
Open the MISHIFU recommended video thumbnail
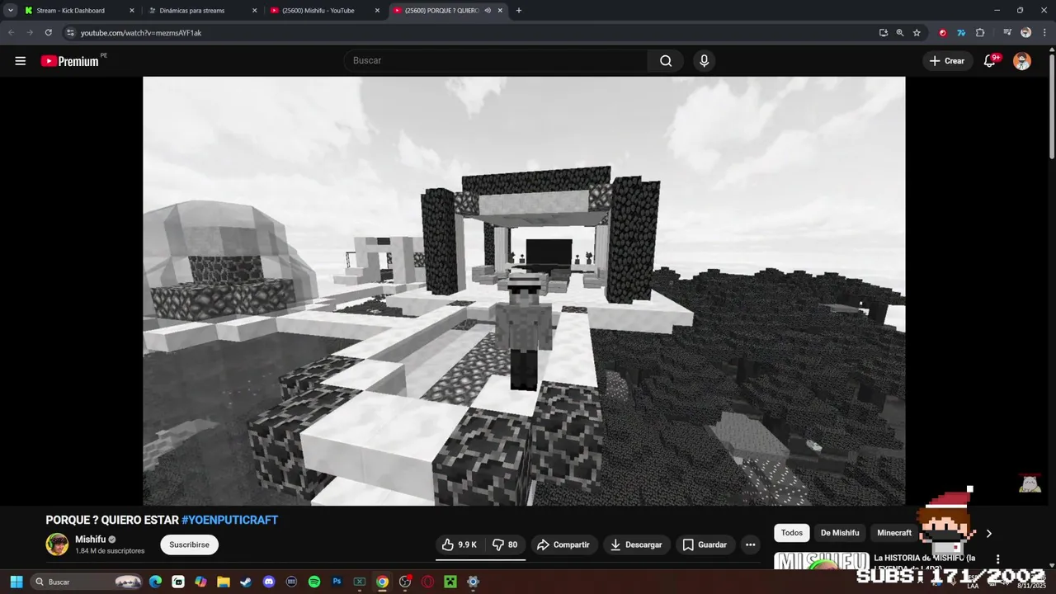tap(821, 560)
